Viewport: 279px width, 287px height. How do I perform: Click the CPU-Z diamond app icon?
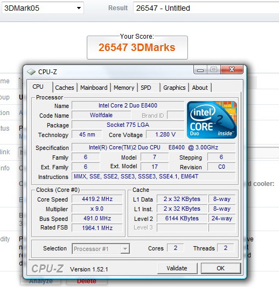31,72
